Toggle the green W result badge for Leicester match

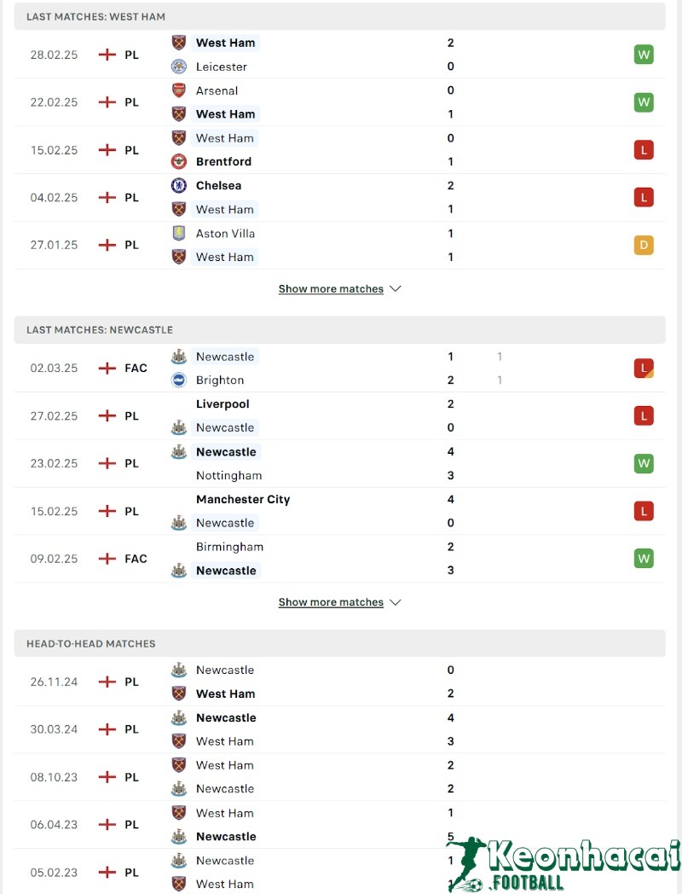644,55
